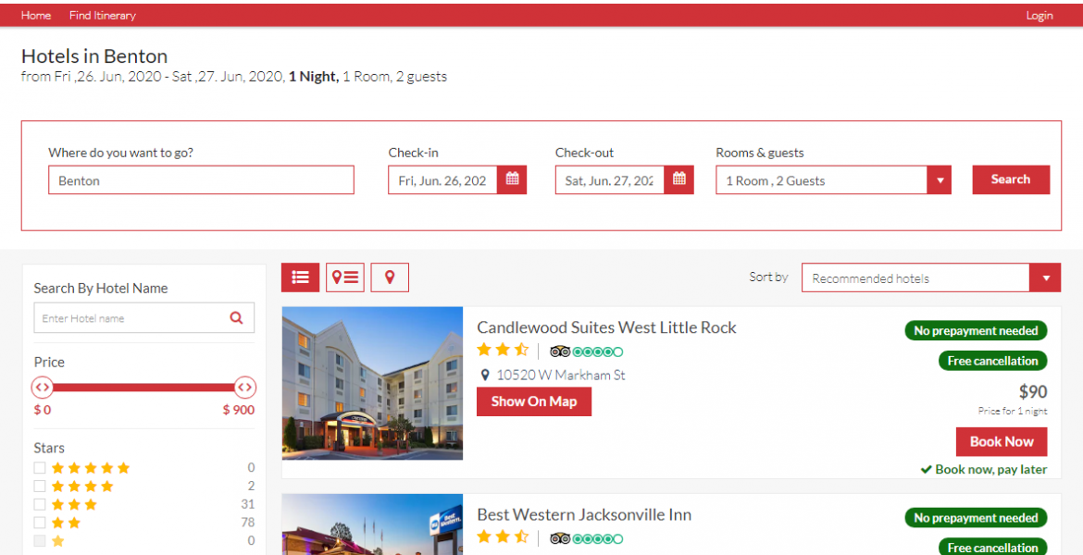Screen dimensions: 1083x555
Task: Open the Sort by dropdown arrow
Action: (1045, 278)
